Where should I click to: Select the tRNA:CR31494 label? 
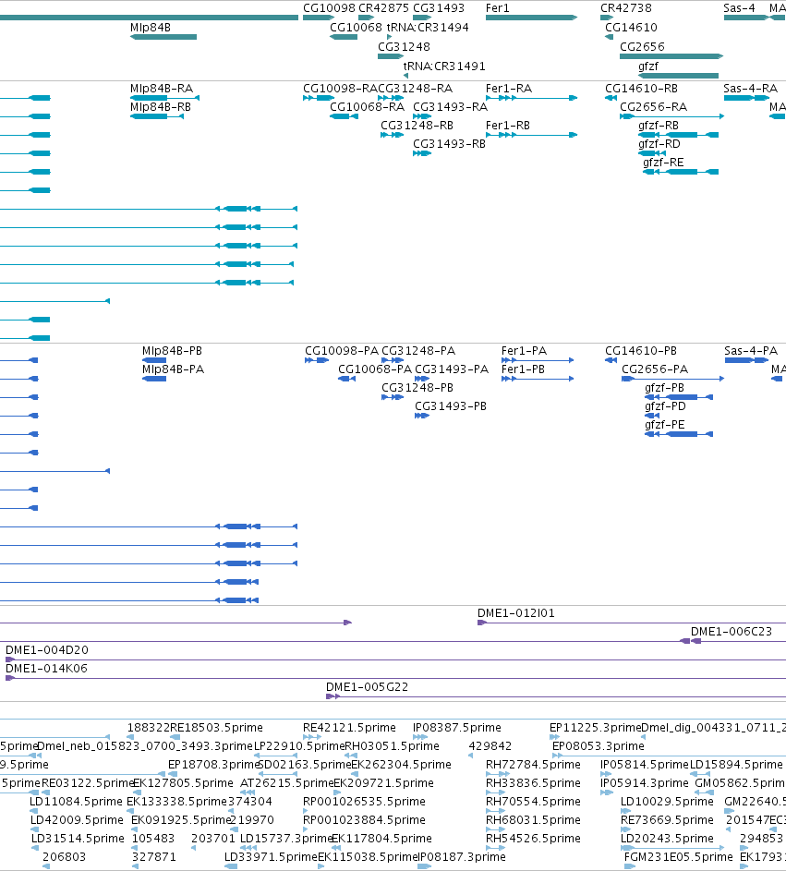click(x=428, y=27)
